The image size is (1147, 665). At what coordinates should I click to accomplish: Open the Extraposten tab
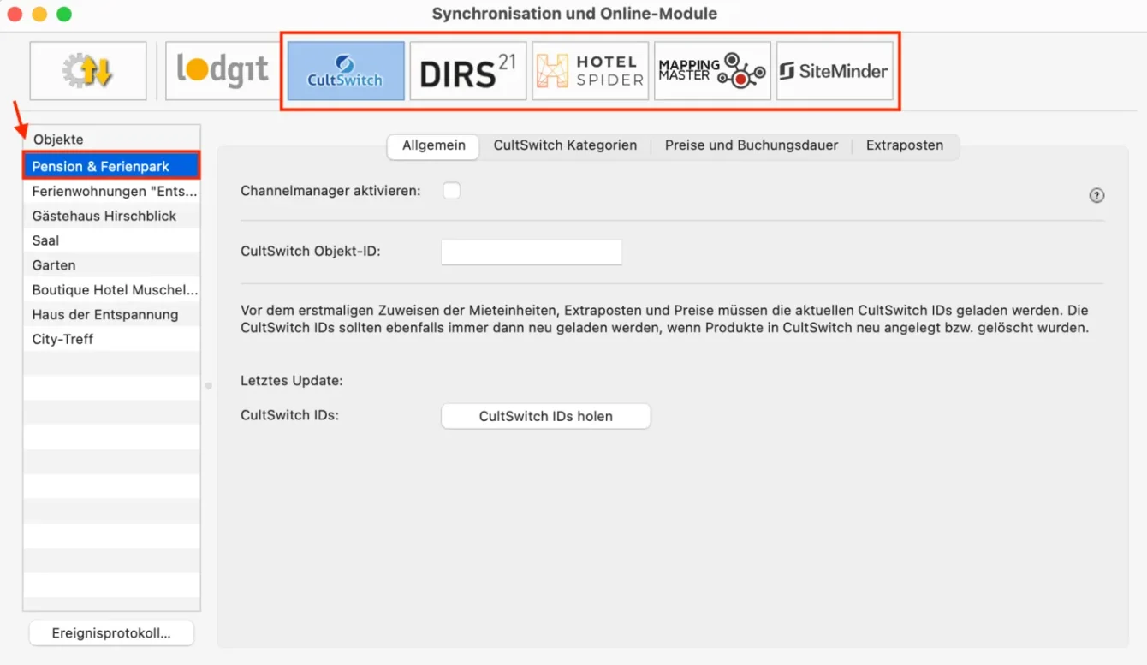pyautogui.click(x=905, y=145)
